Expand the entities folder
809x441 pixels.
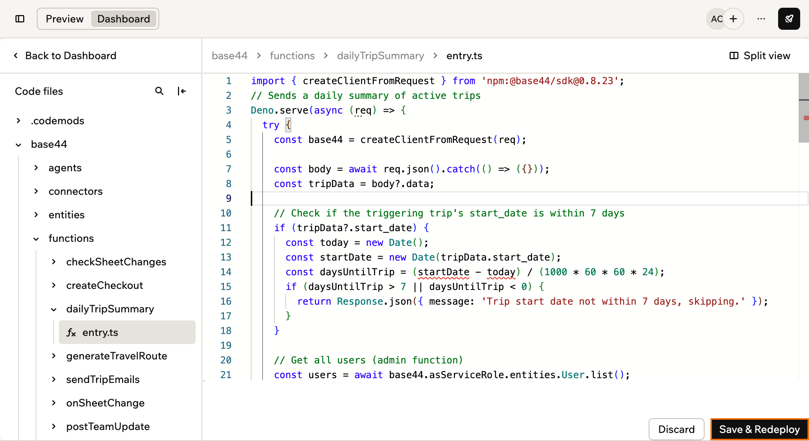pyautogui.click(x=36, y=215)
